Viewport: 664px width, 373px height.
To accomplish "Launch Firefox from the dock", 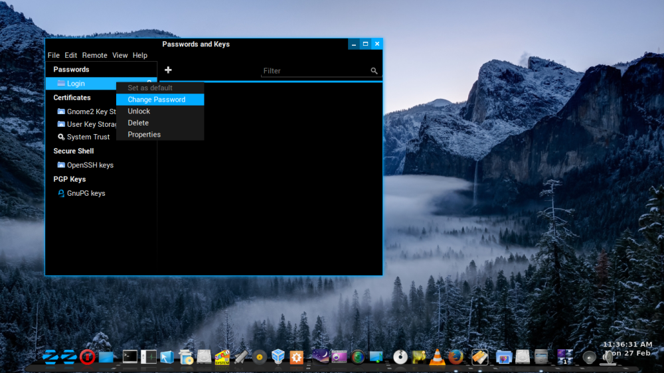I will 456,357.
